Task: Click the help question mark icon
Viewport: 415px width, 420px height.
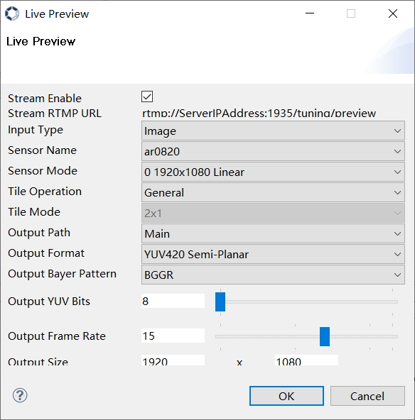Action: pyautogui.click(x=20, y=395)
